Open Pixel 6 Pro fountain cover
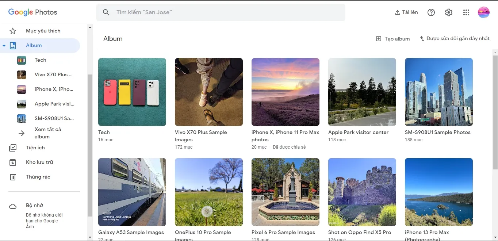 [286, 192]
